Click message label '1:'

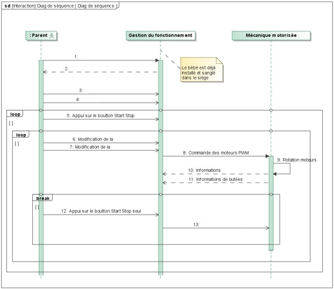tap(76, 56)
